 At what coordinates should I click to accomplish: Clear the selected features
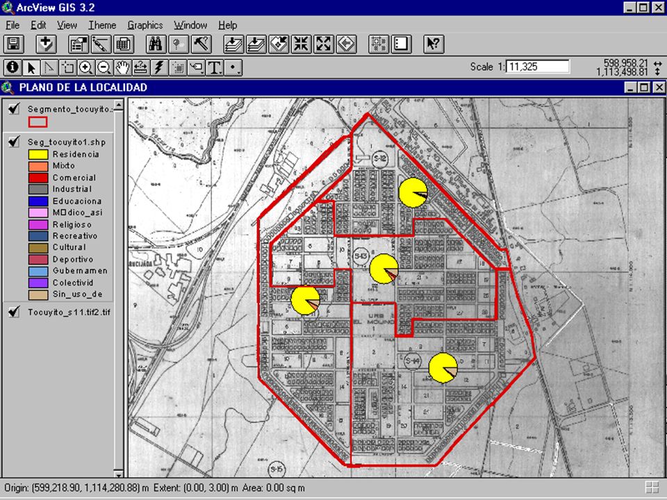click(x=401, y=44)
